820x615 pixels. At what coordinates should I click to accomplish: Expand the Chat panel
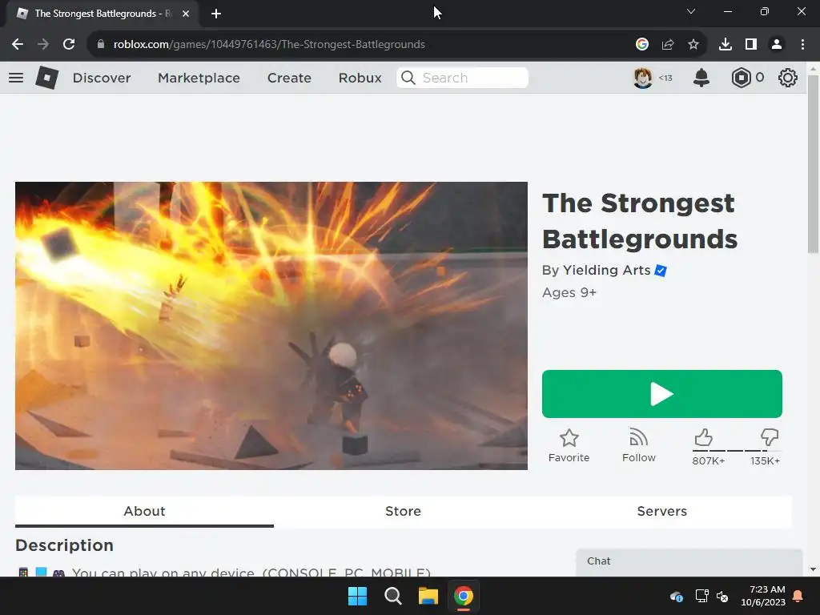[689, 562]
